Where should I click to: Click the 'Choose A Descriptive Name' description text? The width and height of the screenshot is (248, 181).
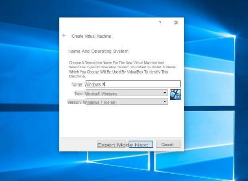[122, 69]
